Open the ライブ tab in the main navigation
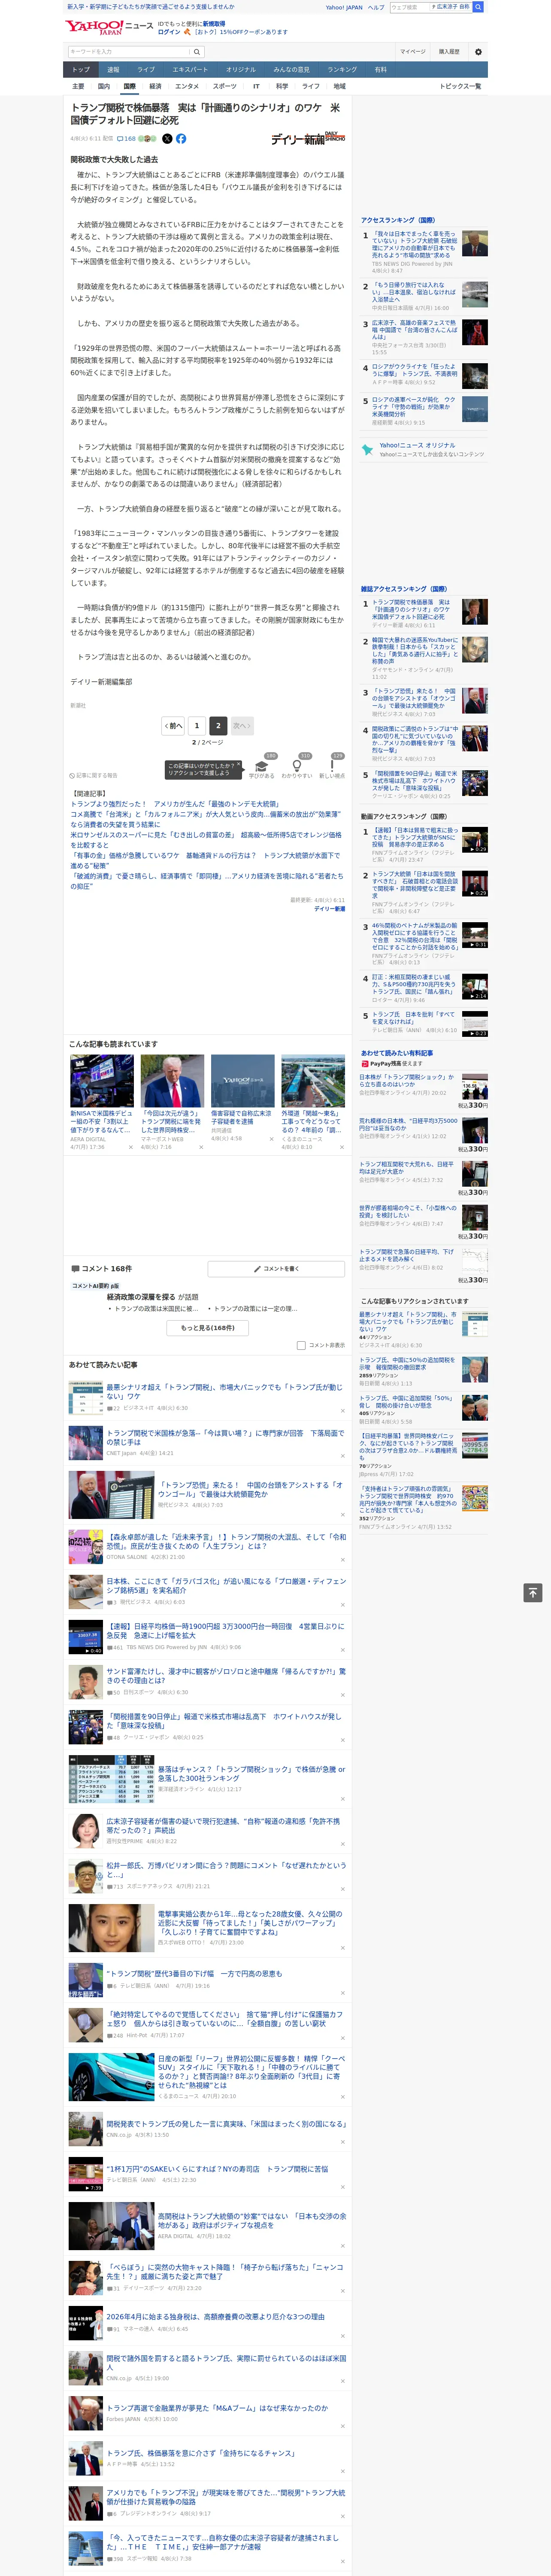The image size is (551, 2576). pos(146,70)
